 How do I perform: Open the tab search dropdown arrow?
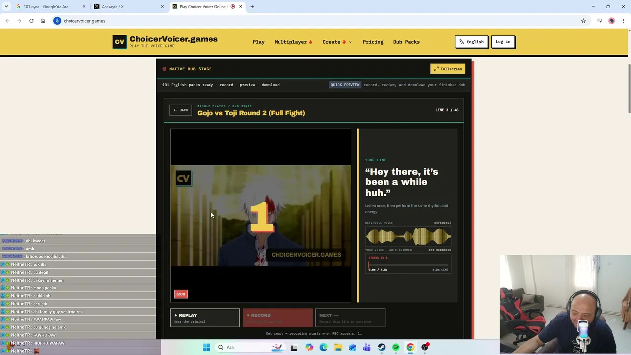[x=6, y=6]
